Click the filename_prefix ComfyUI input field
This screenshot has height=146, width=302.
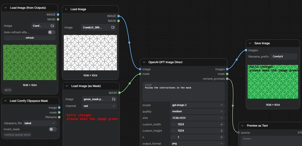[283, 57]
